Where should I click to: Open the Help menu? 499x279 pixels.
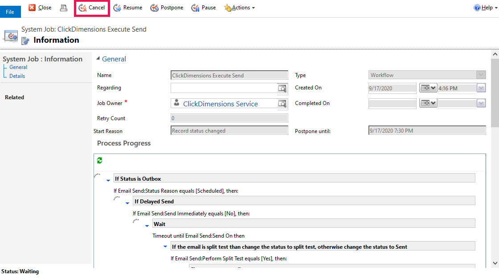click(485, 8)
